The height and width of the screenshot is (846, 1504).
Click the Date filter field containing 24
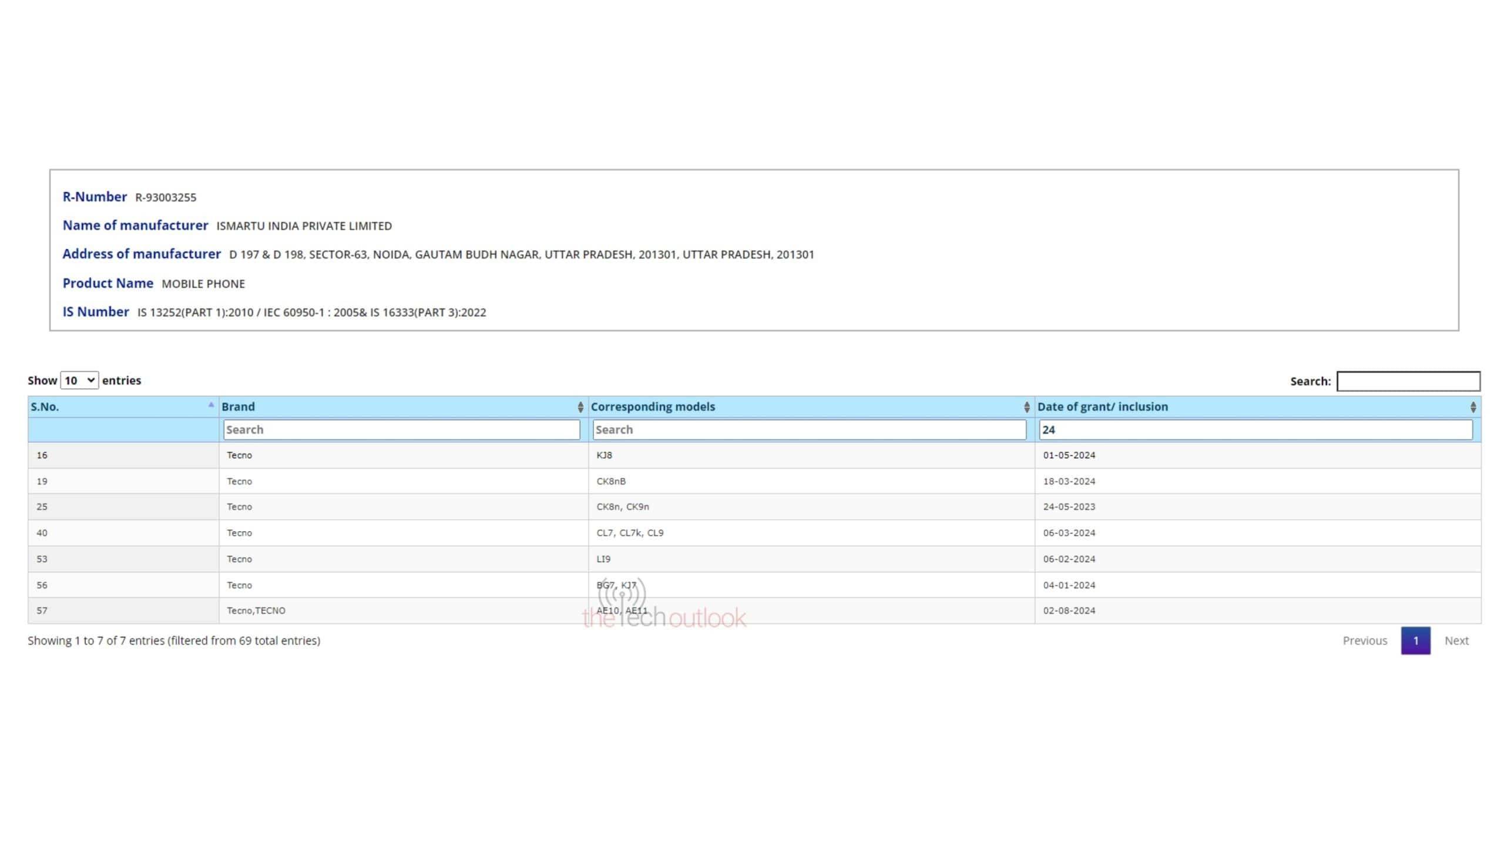click(1255, 429)
